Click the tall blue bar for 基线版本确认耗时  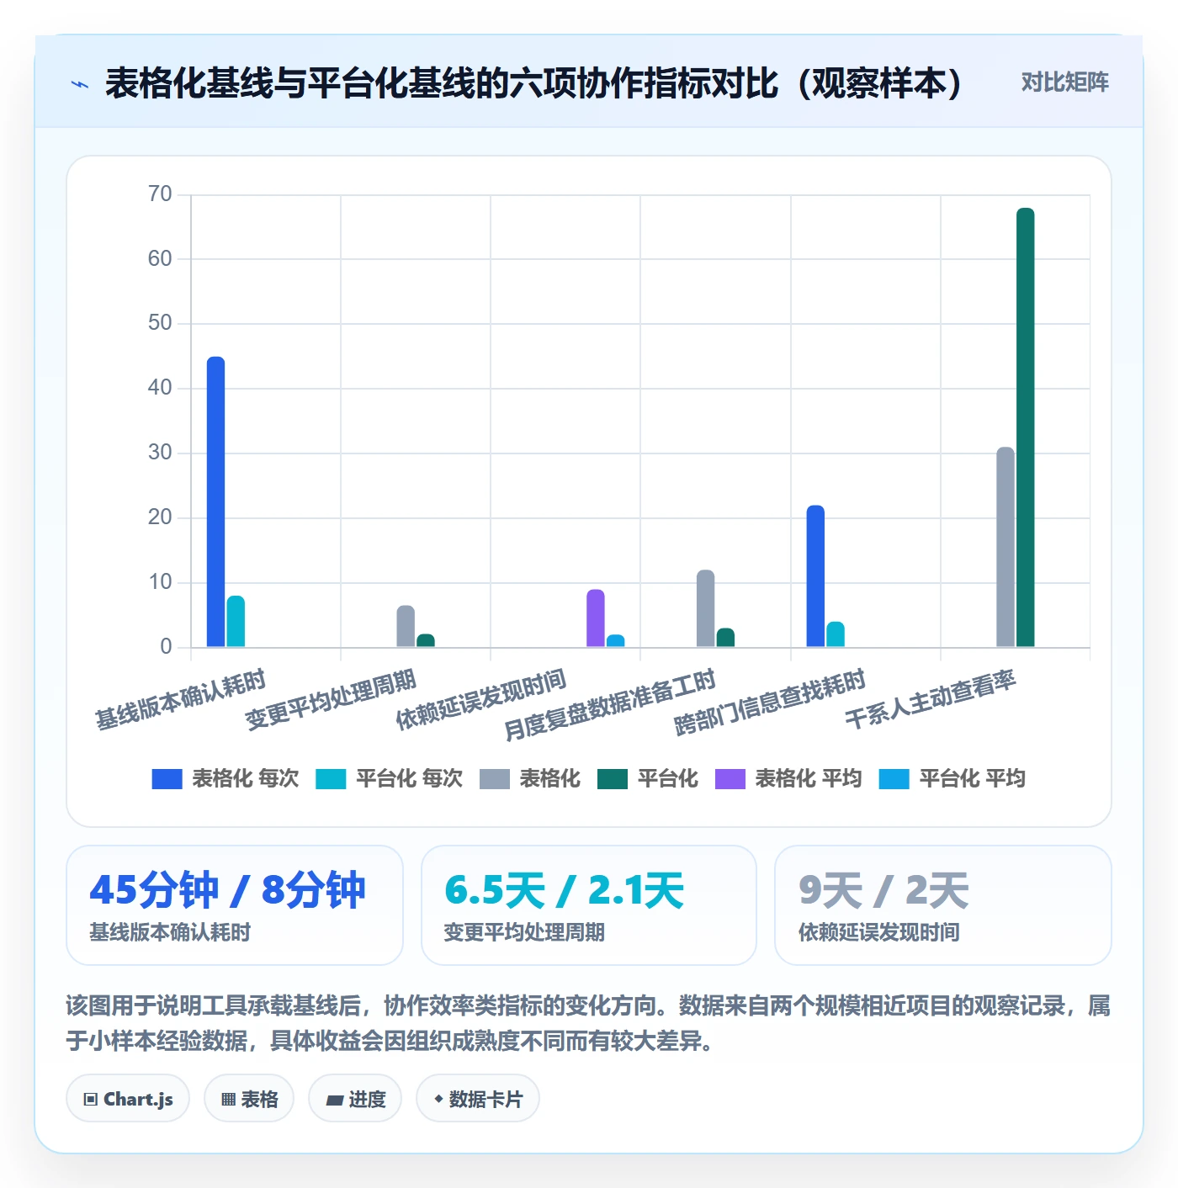215,502
